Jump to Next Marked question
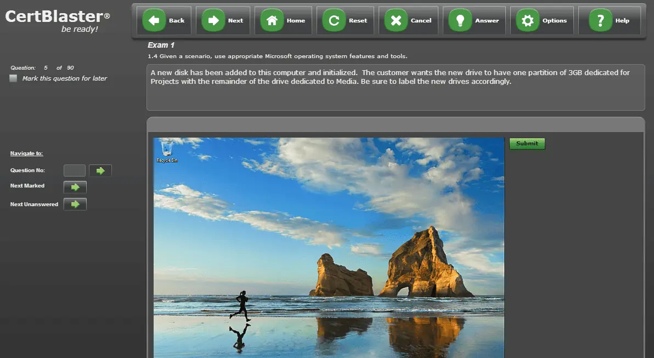The width and height of the screenshot is (654, 358). [x=75, y=187]
